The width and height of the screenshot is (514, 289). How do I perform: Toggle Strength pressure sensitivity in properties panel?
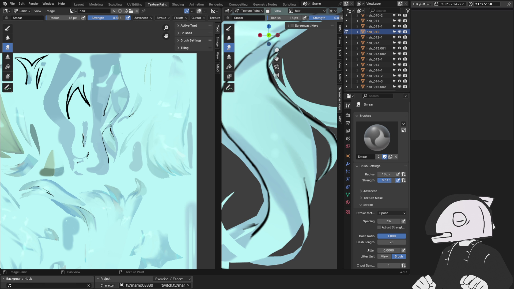coord(398,180)
